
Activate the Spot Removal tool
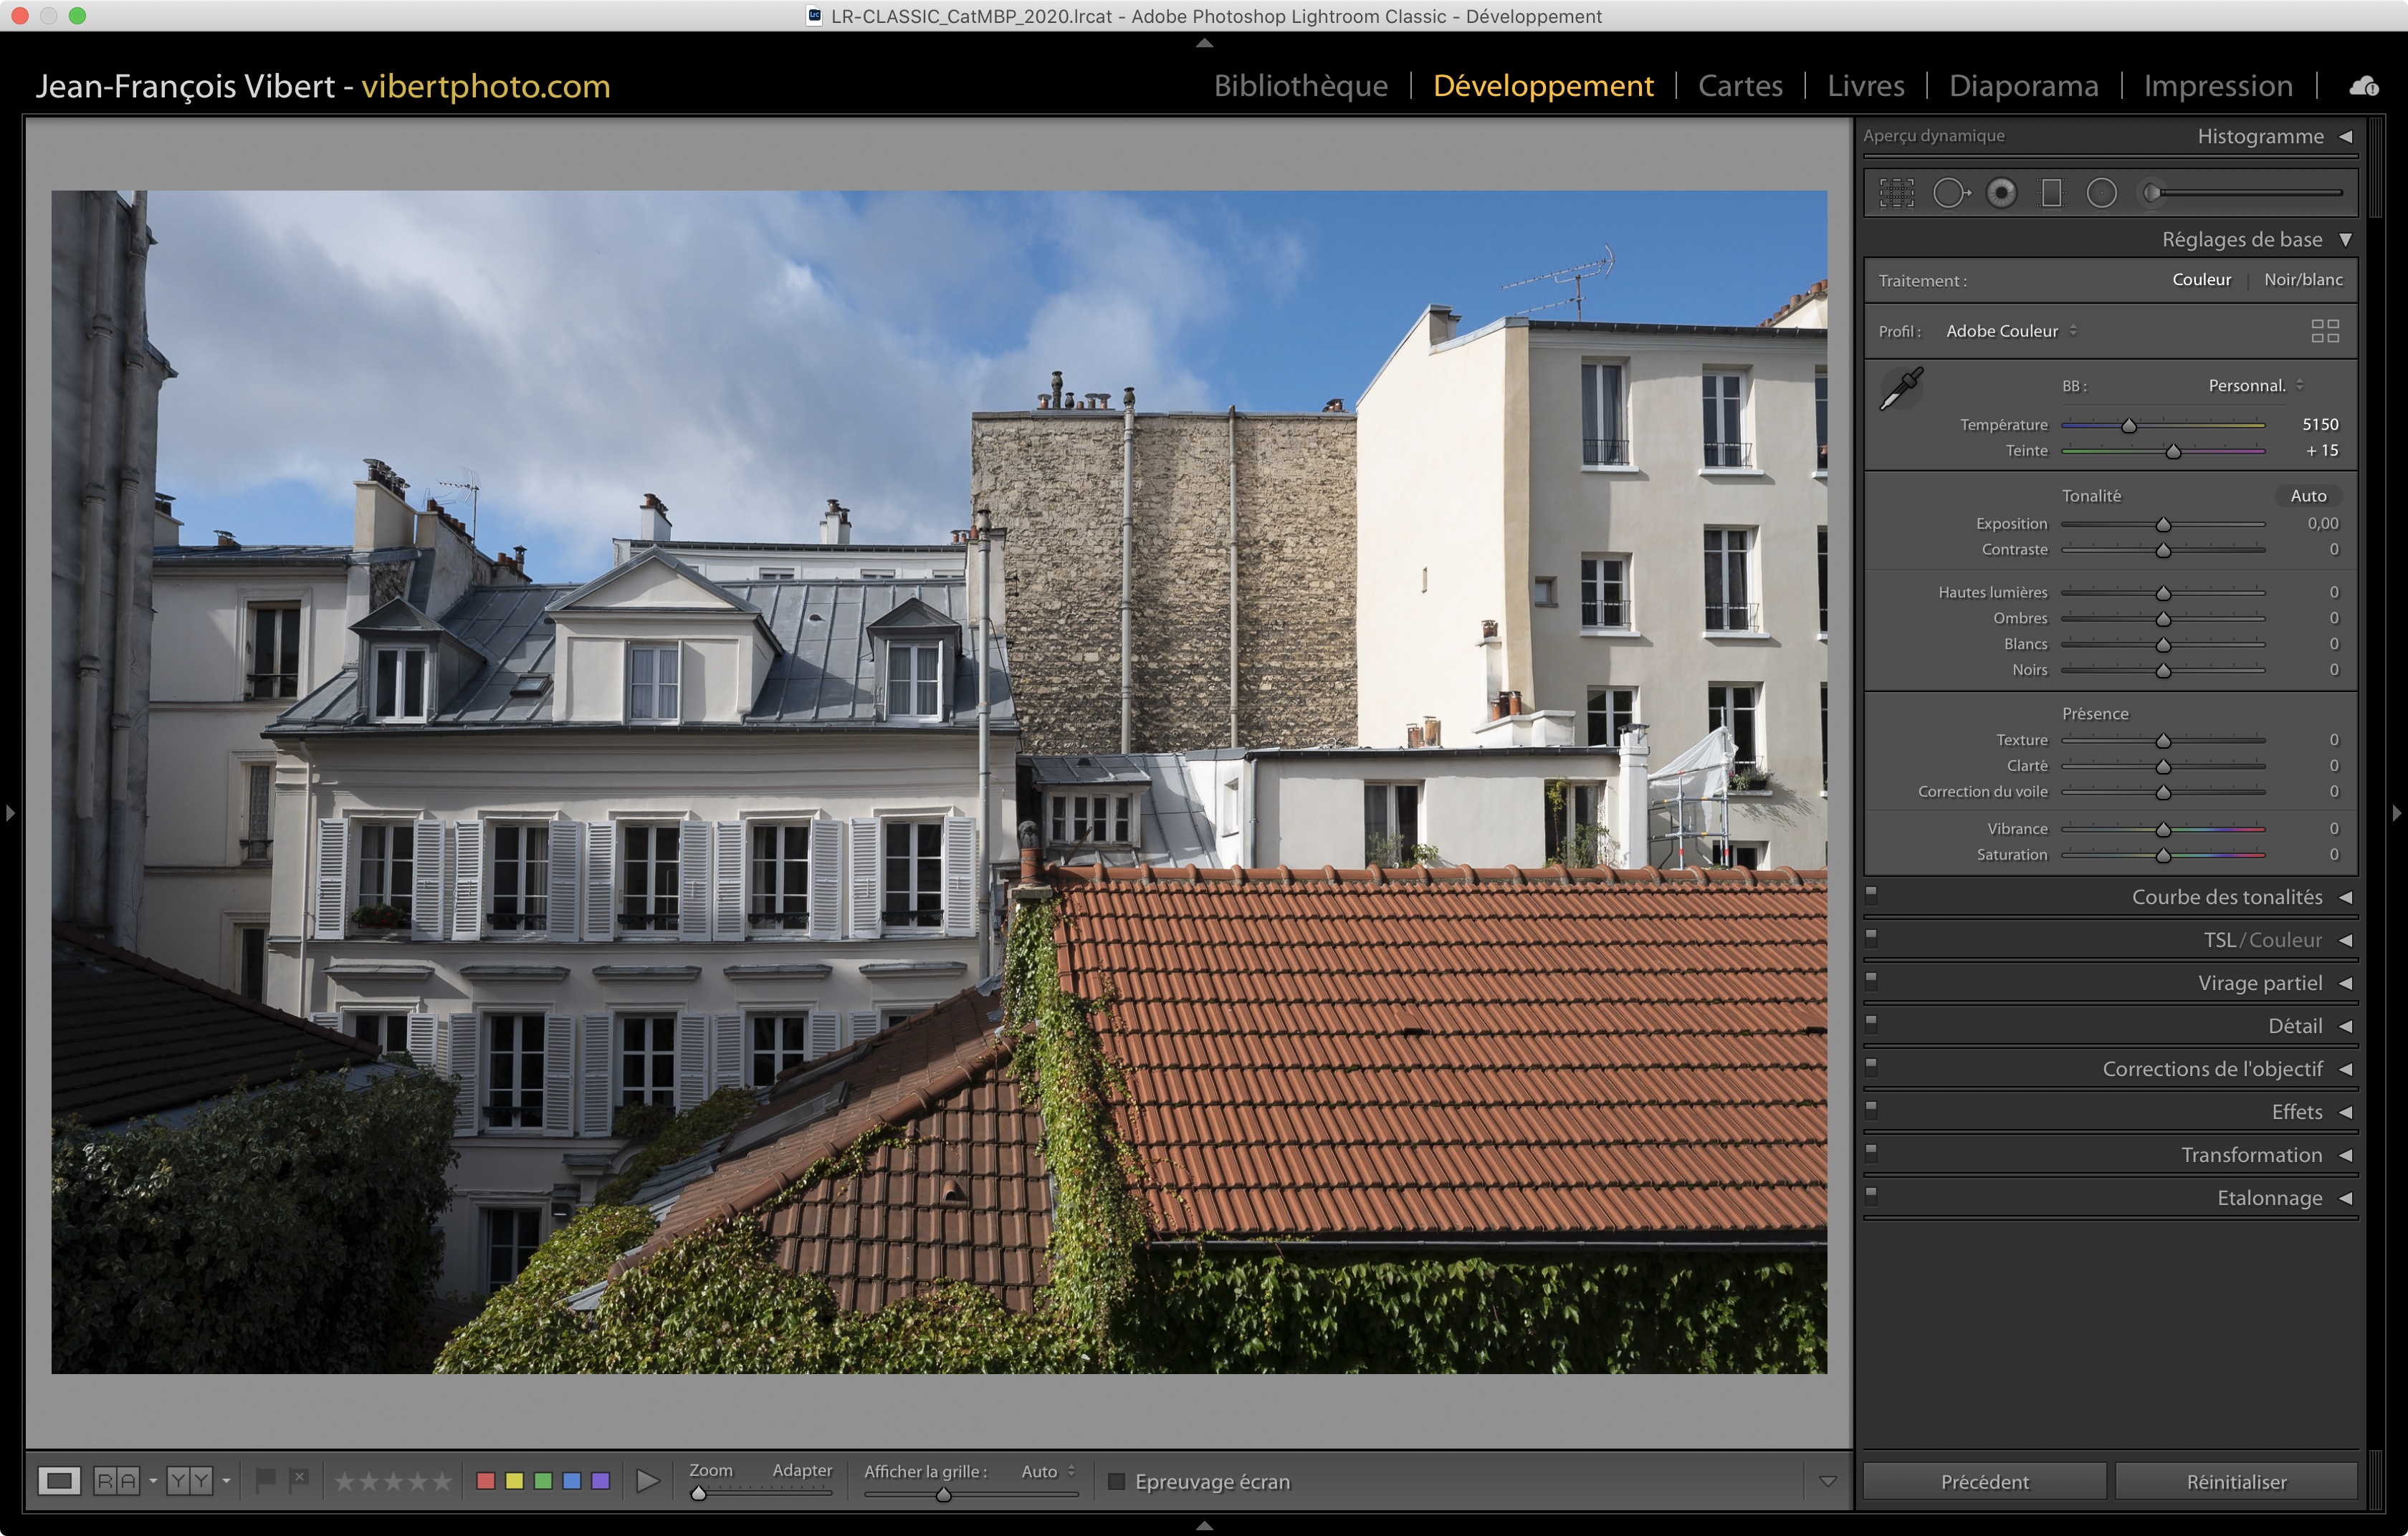coord(1950,193)
